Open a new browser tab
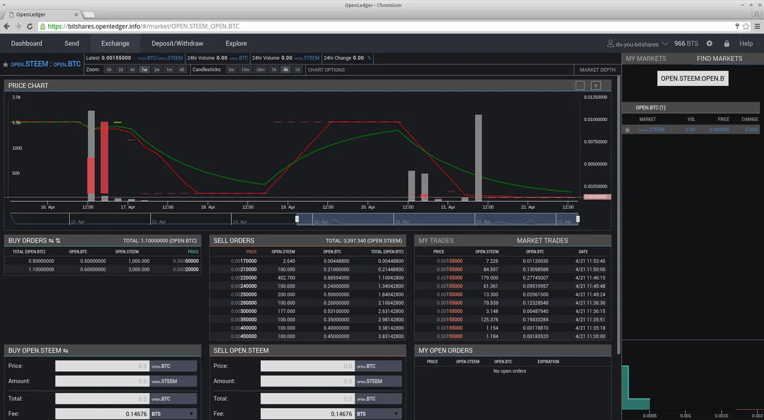The width and height of the screenshot is (764, 420). [x=88, y=14]
